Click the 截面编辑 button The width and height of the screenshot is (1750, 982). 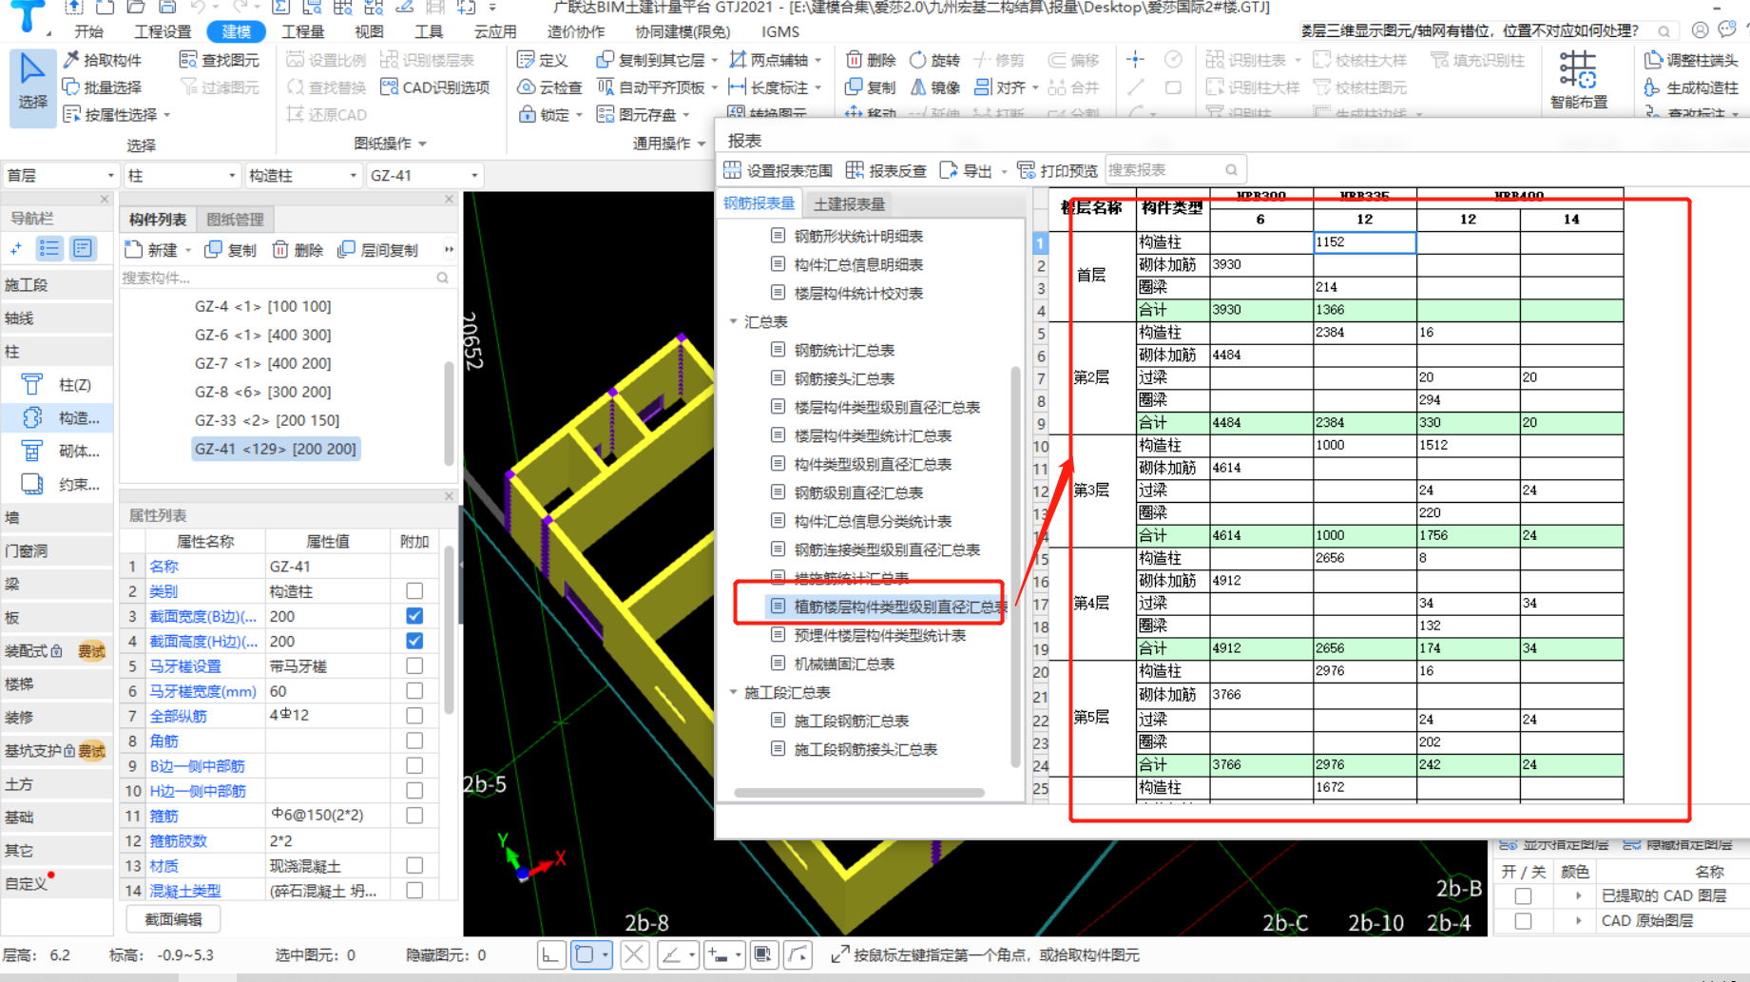(x=173, y=919)
